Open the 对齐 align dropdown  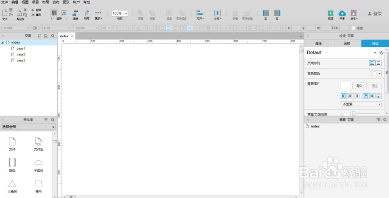(x=200, y=14)
